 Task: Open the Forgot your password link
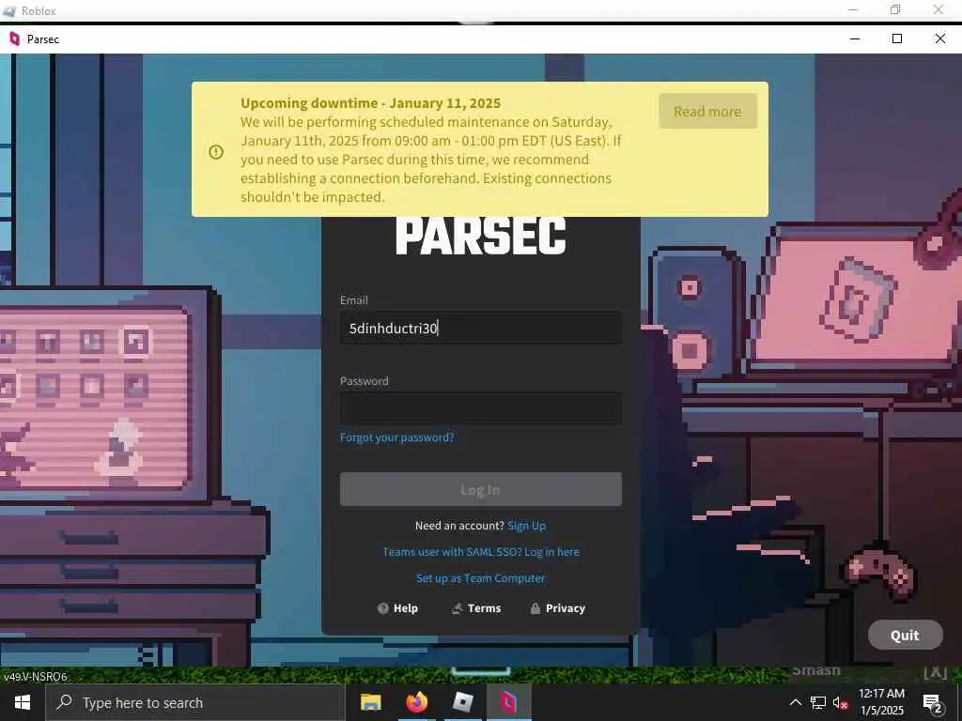(x=397, y=437)
